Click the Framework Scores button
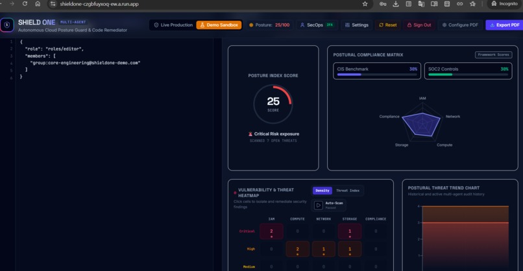 [x=493, y=54]
